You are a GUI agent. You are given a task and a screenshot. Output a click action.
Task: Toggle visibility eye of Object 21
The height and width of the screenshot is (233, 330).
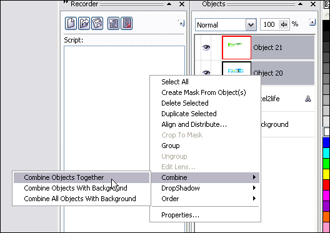click(206, 47)
